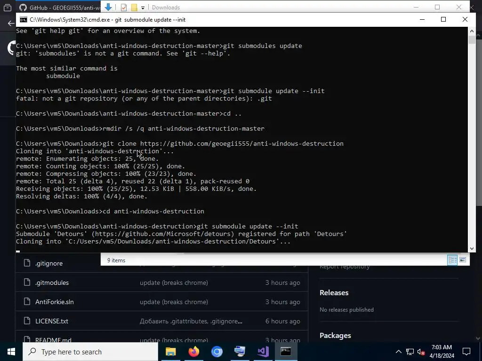Click the 'git clone https://github.com/geoegii555' command line in cmd
Viewport: 482px width, 361px height.
coord(180,144)
